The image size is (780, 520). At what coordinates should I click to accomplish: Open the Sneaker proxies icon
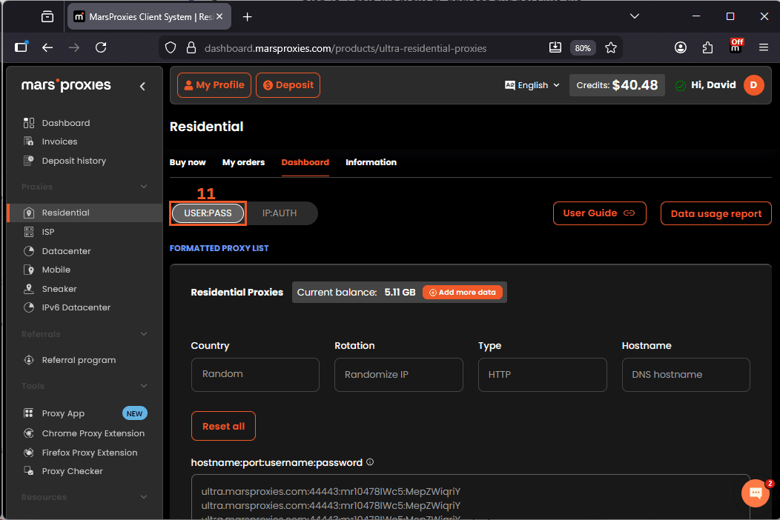29,289
